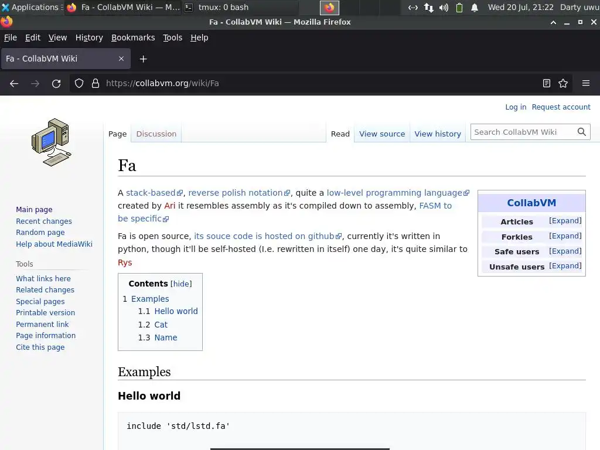Open the Applications menu in the panel
Viewport: 600px width, 450px height.
coord(32,7)
